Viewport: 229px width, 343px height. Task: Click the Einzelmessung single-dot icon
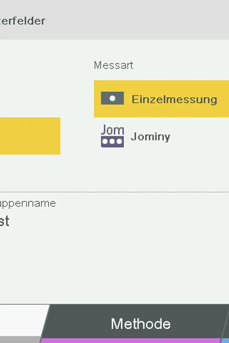[113, 98]
